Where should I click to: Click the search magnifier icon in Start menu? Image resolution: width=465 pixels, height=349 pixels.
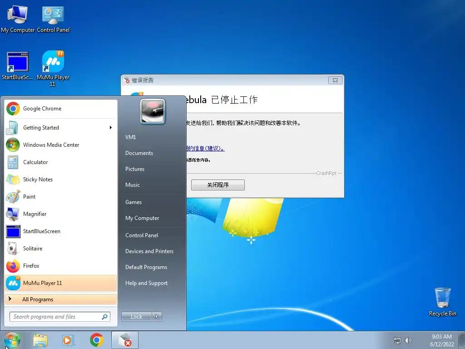[105, 317]
